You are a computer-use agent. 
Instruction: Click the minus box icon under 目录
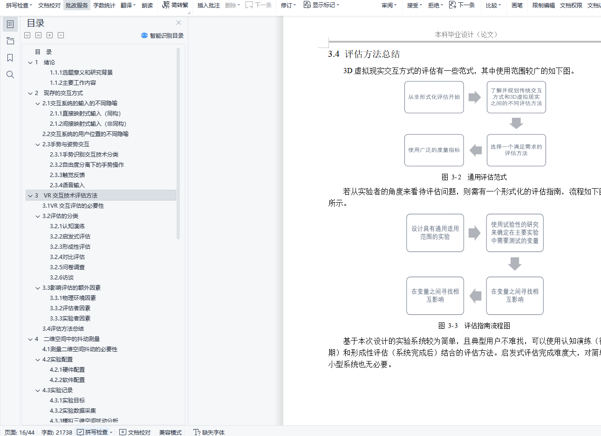click(61, 35)
